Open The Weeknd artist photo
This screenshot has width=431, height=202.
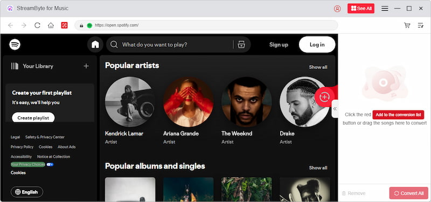click(247, 102)
